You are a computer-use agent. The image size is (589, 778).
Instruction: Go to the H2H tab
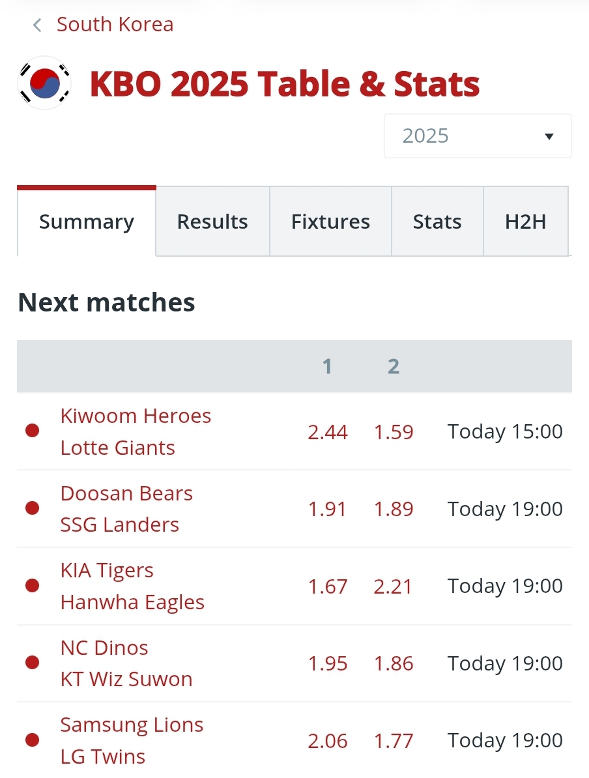click(525, 222)
